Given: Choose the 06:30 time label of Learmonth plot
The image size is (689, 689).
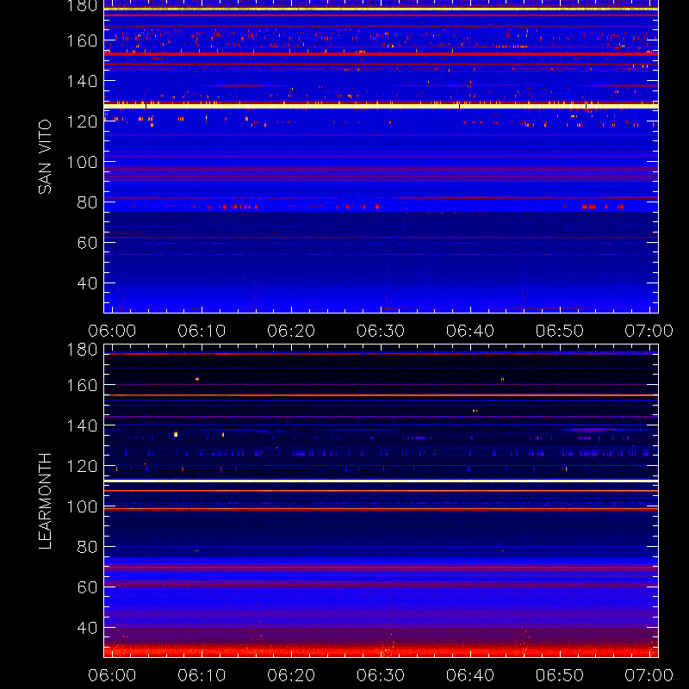Looking at the screenshot, I should point(381,675).
